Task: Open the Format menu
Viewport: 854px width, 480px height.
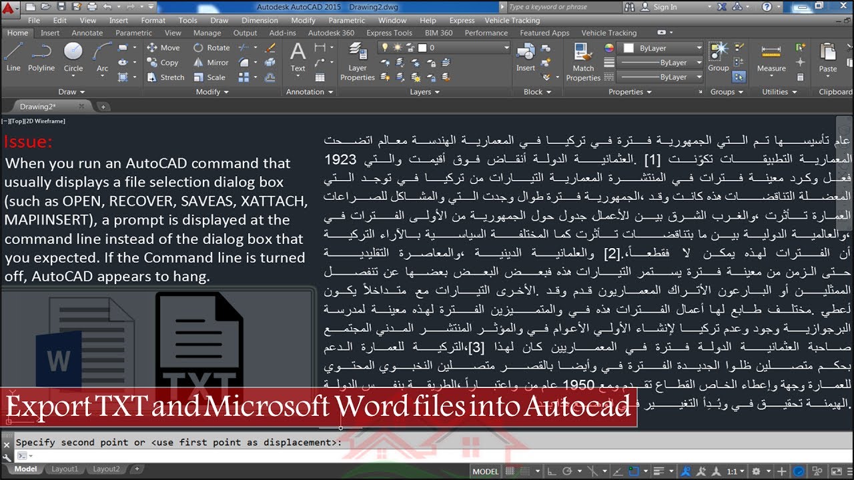Action: 153,21
